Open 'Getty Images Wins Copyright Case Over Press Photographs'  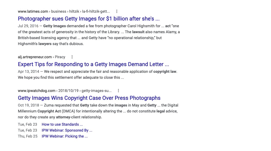[x=89, y=98]
